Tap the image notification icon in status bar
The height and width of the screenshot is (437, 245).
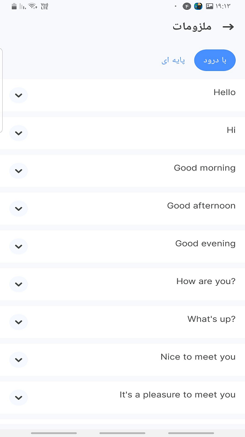(210, 6)
